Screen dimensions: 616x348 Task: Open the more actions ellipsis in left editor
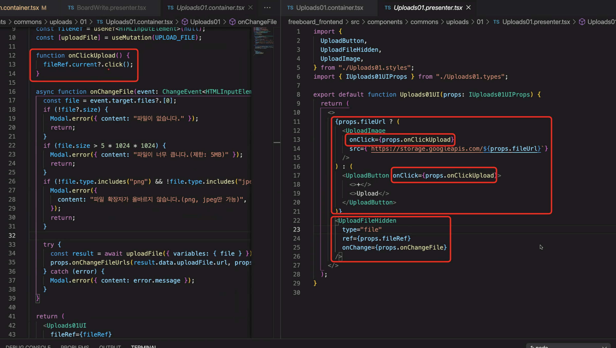(267, 8)
